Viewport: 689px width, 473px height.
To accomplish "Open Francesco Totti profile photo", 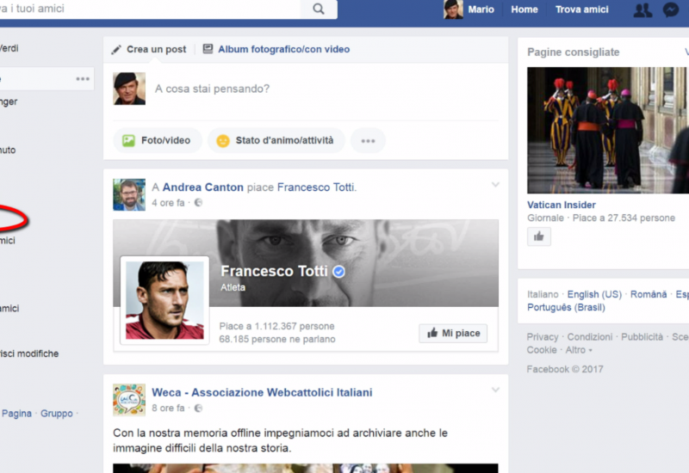I will pyautogui.click(x=164, y=300).
